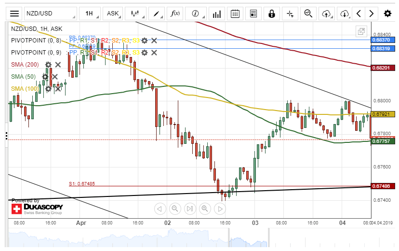Remove the SMA (200) indicator

(58, 65)
